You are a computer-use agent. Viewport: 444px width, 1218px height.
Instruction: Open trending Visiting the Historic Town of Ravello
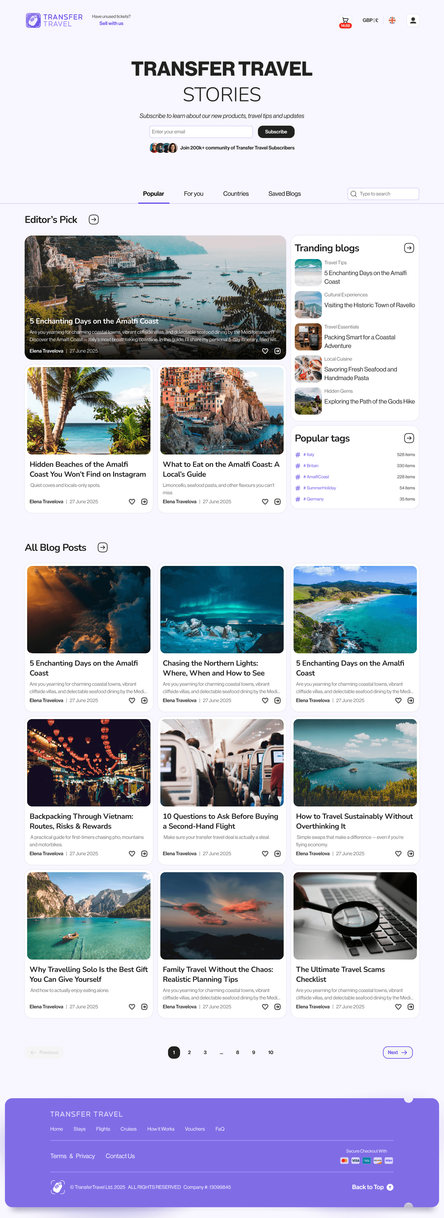pyautogui.click(x=369, y=305)
